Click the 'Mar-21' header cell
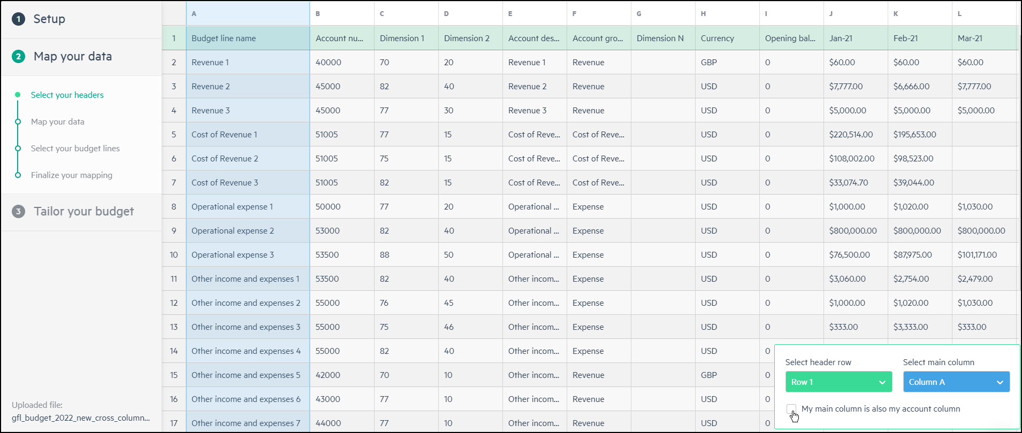The height and width of the screenshot is (433, 1022). pos(984,38)
